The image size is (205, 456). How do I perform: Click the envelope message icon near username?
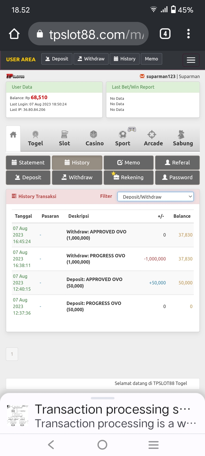pyautogui.click(x=142, y=76)
